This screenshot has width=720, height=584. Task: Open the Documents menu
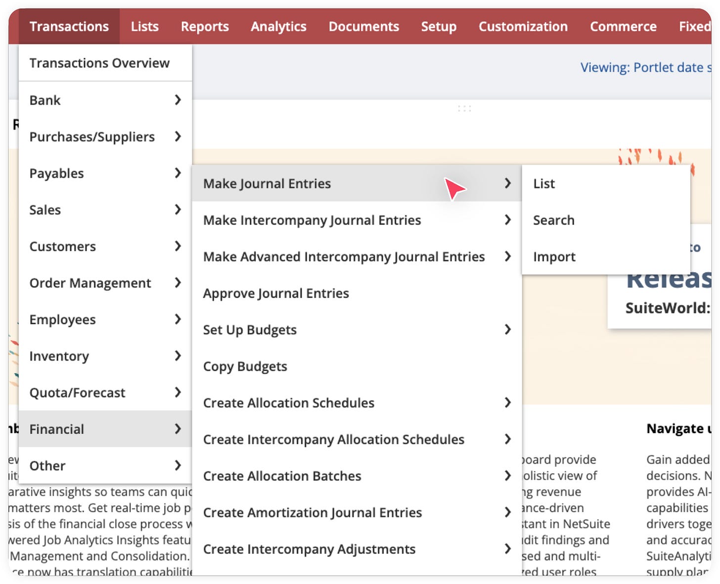364,26
